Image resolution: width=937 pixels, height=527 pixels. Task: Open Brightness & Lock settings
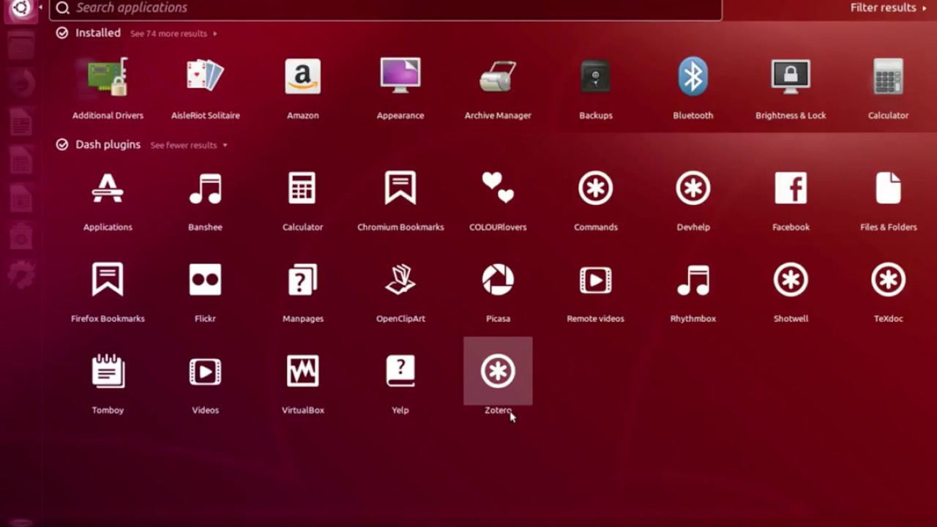(x=791, y=77)
